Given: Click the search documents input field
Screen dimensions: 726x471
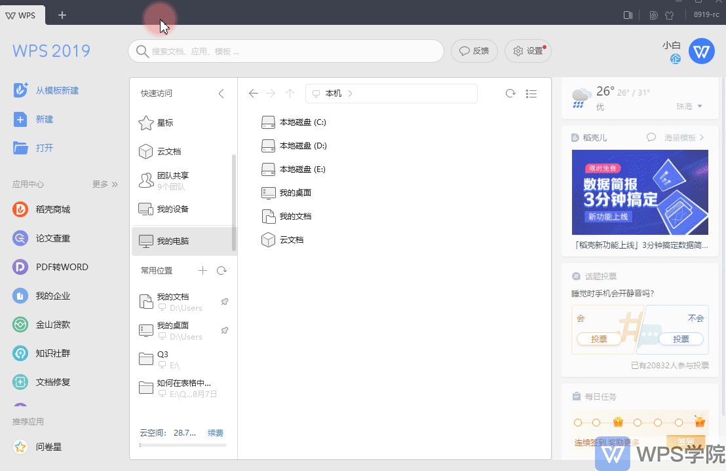Looking at the screenshot, I should pyautogui.click(x=286, y=51).
